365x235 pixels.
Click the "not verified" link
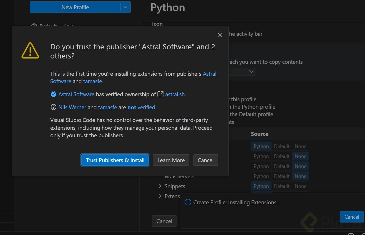pyautogui.click(x=141, y=107)
